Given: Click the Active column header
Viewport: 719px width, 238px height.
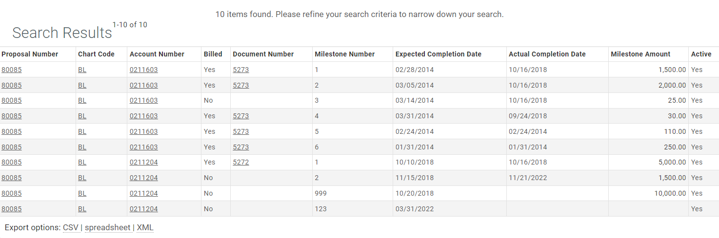Looking at the screenshot, I should click(701, 54).
